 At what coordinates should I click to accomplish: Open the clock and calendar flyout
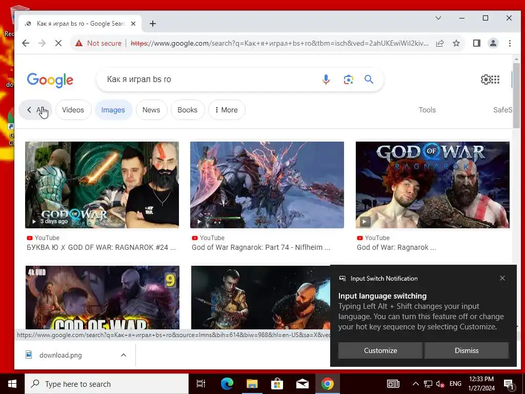481,384
